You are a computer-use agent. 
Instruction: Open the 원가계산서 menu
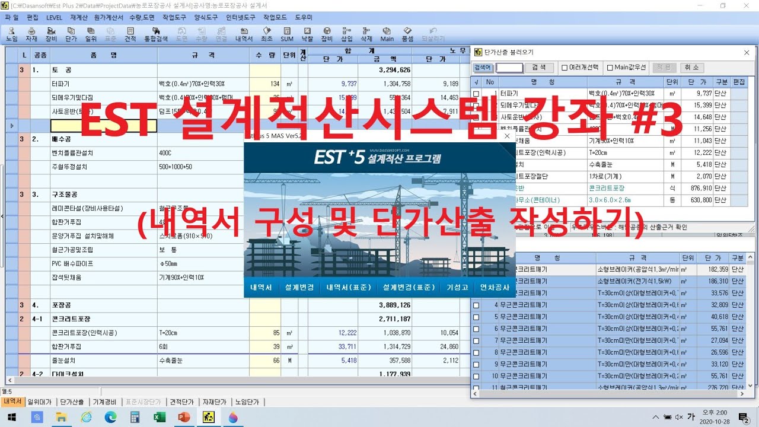pyautogui.click(x=109, y=17)
